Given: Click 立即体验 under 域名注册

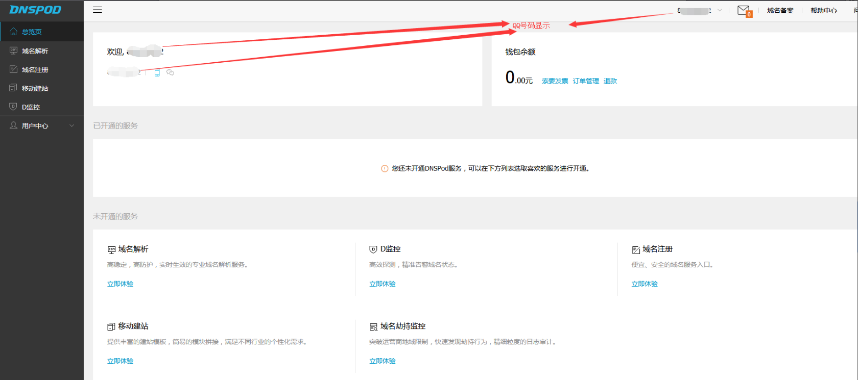Looking at the screenshot, I should point(645,284).
